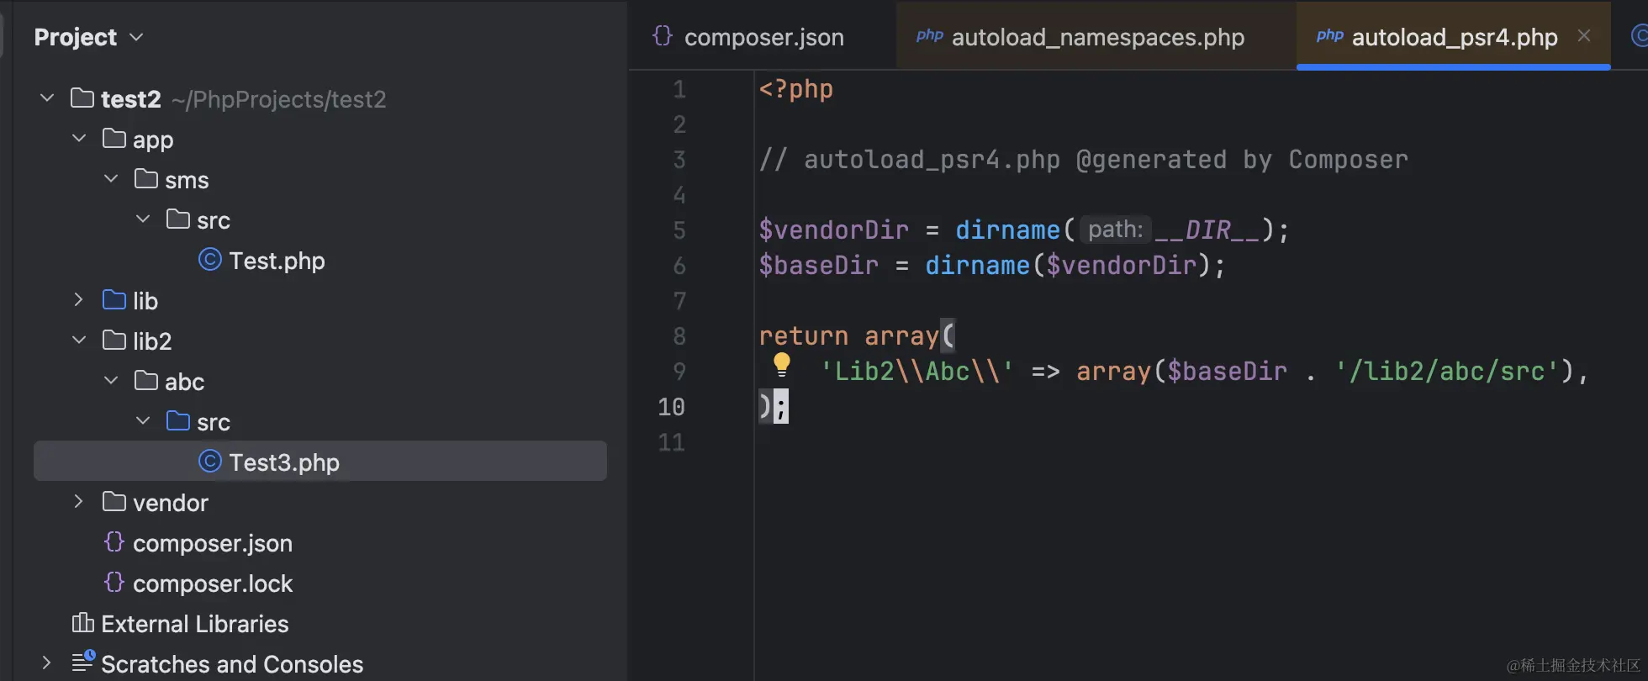Screen dimensions: 1648x681
Task: Click the 'path:' parameter hint
Action: coord(1115,230)
